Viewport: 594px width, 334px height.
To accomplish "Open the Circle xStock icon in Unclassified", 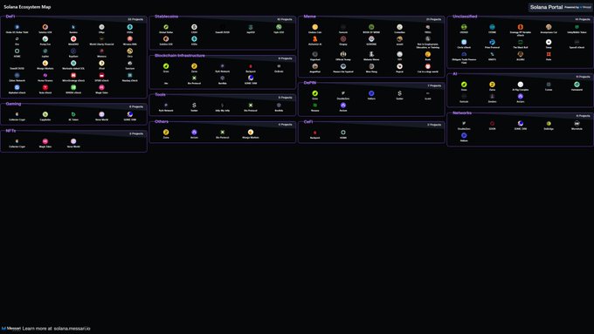I will point(464,42).
